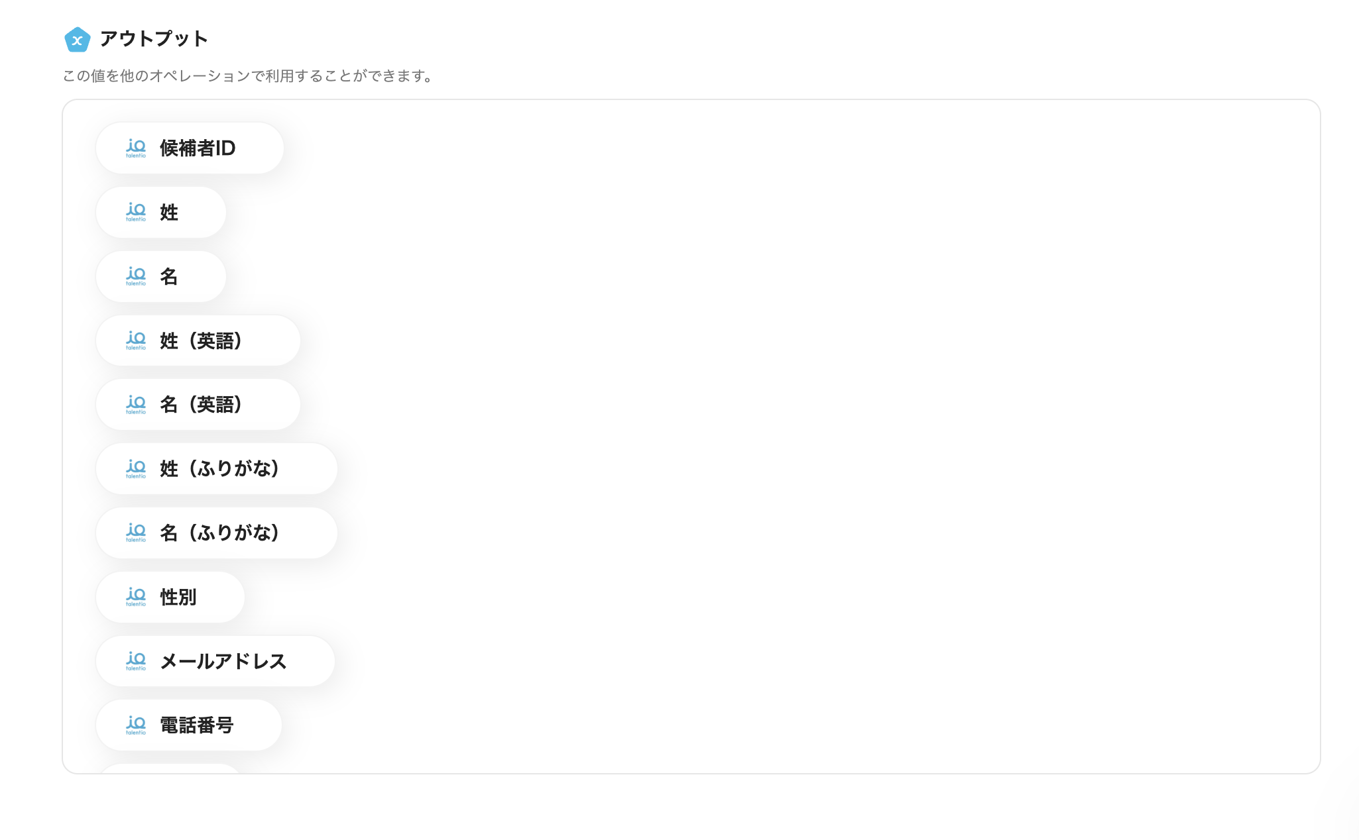
Task: Click the Talentio icon beside 電話番号
Action: tap(136, 725)
